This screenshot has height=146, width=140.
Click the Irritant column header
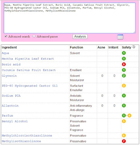coord(113,47)
